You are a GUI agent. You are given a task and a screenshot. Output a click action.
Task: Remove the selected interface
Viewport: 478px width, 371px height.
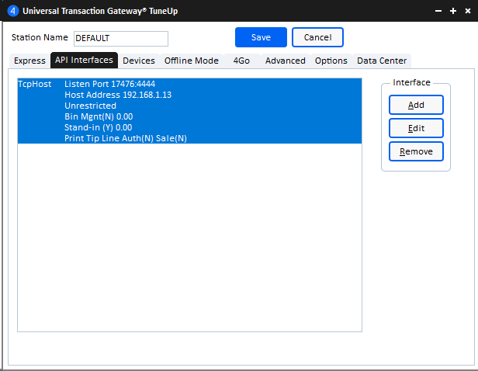(416, 151)
